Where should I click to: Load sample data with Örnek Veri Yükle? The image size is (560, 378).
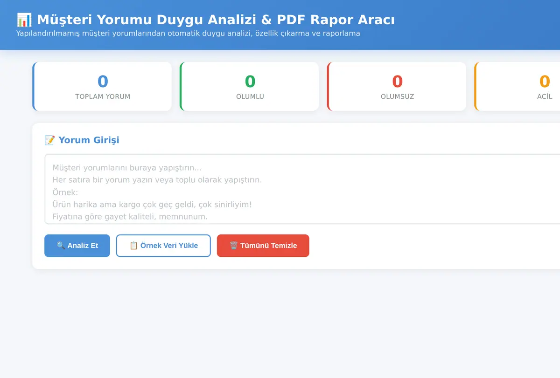(x=163, y=246)
